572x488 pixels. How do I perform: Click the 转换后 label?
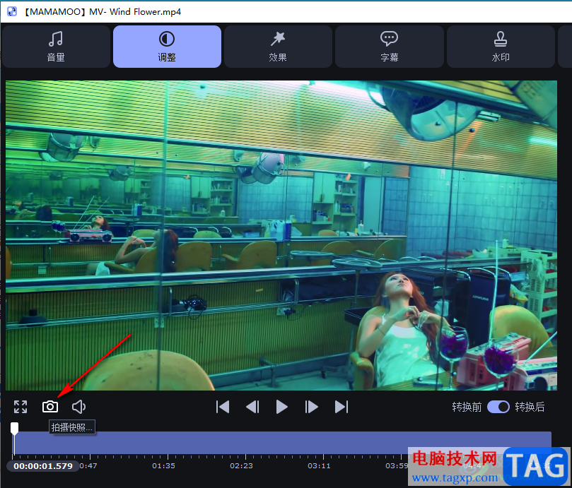(x=530, y=407)
